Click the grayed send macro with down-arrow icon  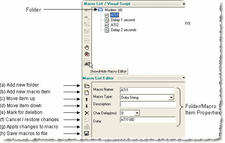click(87, 17)
